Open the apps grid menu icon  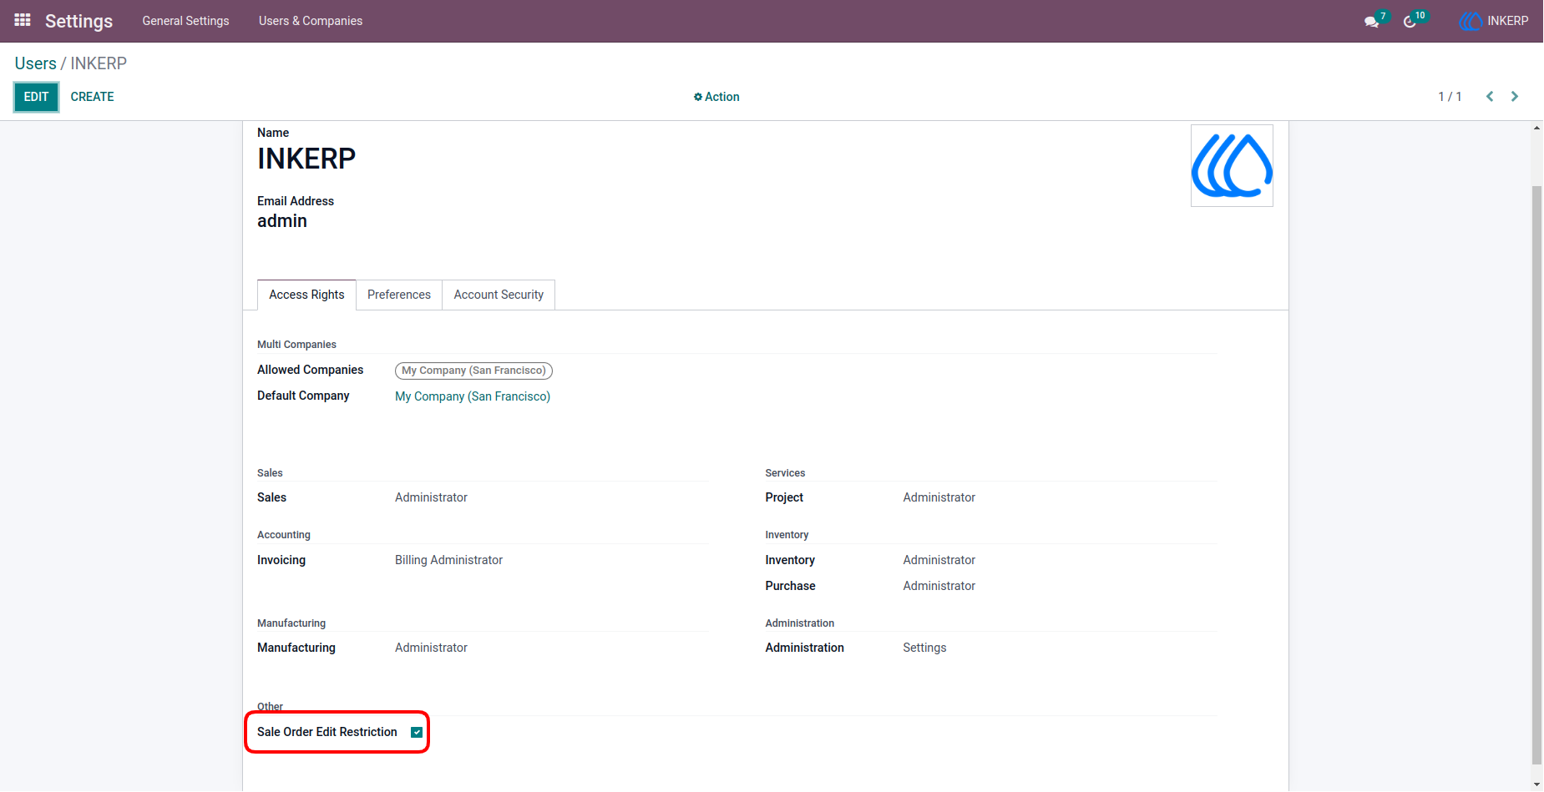click(23, 20)
